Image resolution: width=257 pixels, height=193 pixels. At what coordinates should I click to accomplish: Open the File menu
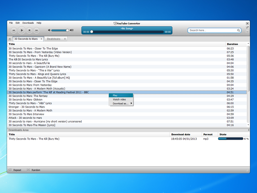point(11,23)
